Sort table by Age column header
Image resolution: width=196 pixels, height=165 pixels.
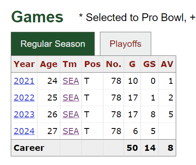click(49, 64)
